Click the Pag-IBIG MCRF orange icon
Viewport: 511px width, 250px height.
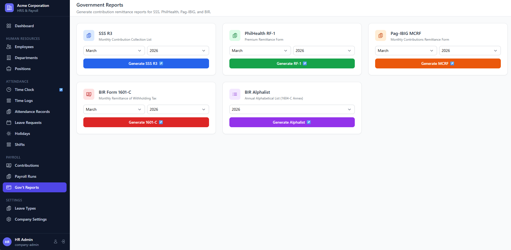coord(381,35)
